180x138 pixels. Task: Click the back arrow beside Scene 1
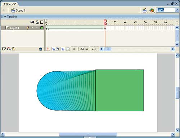[4, 10]
